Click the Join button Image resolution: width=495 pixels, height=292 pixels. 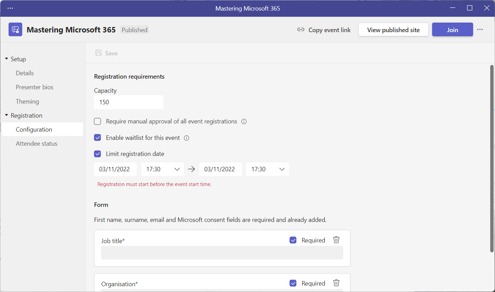coord(452,29)
